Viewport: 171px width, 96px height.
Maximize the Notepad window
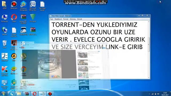coord(142,15)
